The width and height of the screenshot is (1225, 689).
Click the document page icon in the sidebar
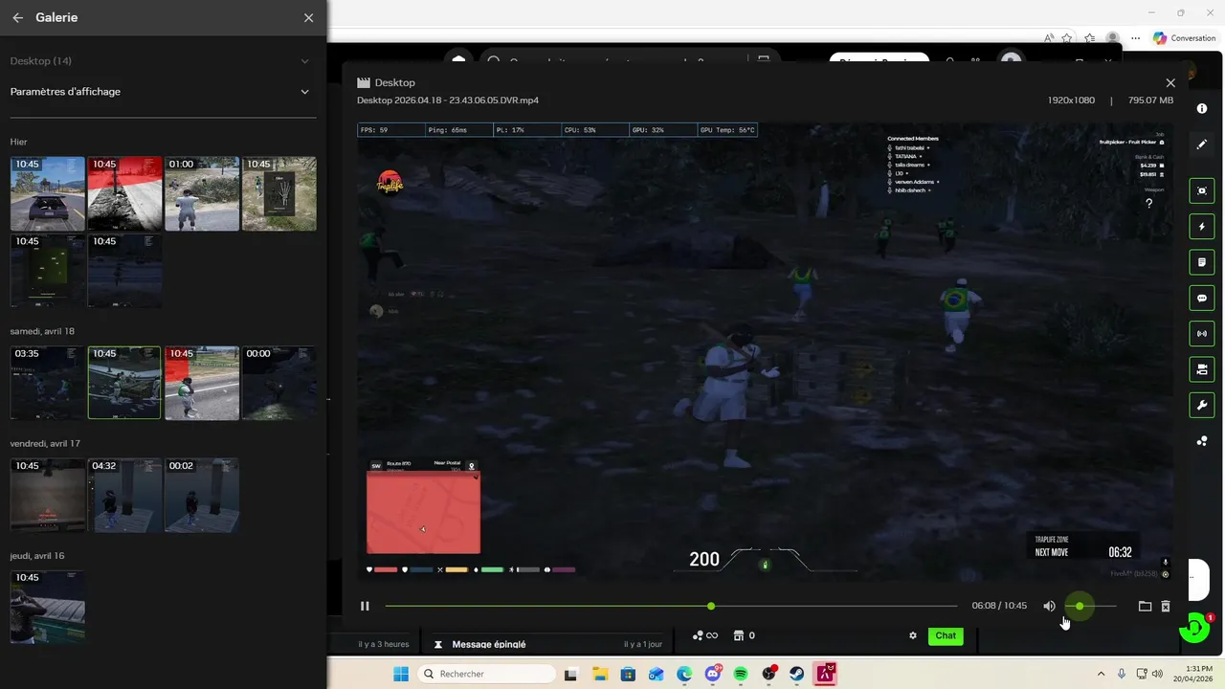[x=1202, y=262]
